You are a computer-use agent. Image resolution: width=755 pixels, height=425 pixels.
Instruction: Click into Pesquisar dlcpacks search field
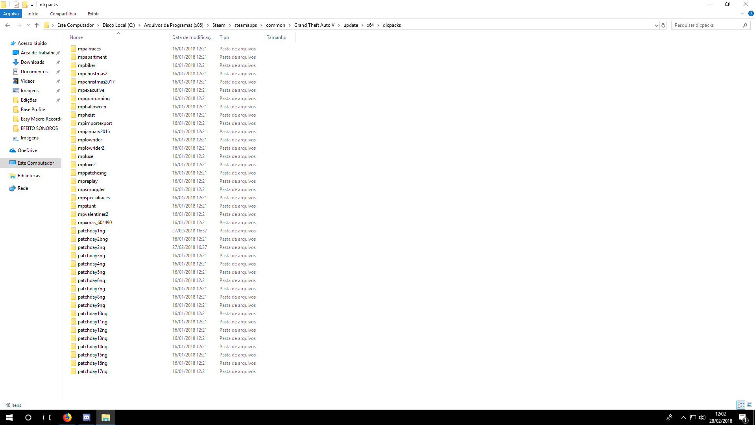pyautogui.click(x=706, y=25)
